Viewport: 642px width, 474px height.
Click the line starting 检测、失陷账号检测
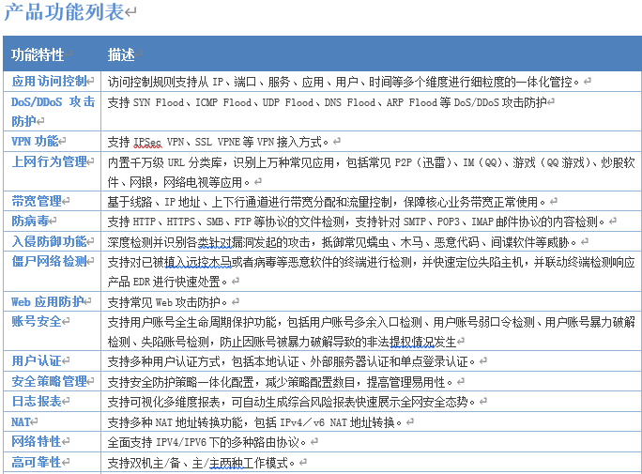pos(282,342)
